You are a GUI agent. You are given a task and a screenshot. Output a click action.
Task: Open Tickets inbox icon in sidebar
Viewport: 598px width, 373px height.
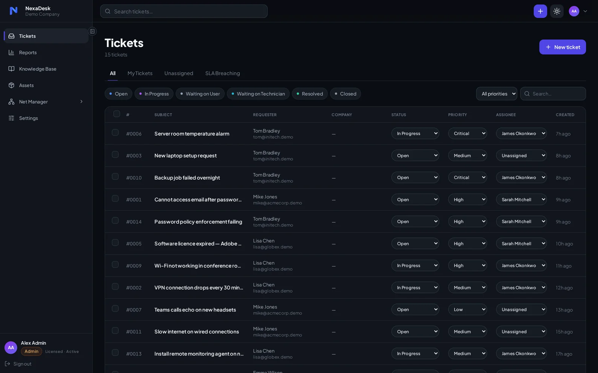tap(12, 36)
